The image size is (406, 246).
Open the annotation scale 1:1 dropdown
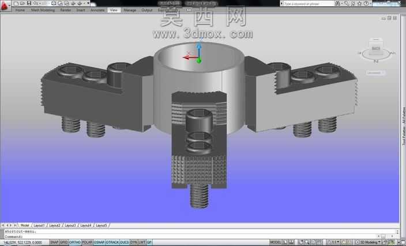[x=333, y=242]
